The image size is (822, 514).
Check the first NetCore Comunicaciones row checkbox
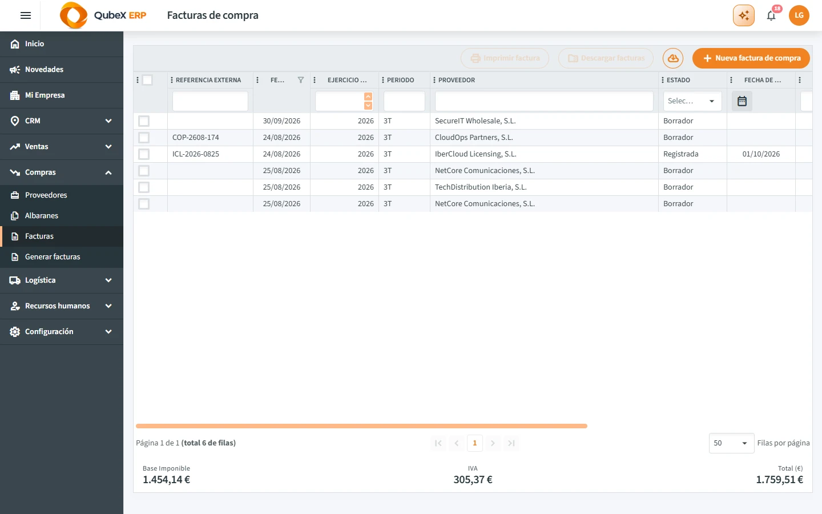click(x=144, y=171)
